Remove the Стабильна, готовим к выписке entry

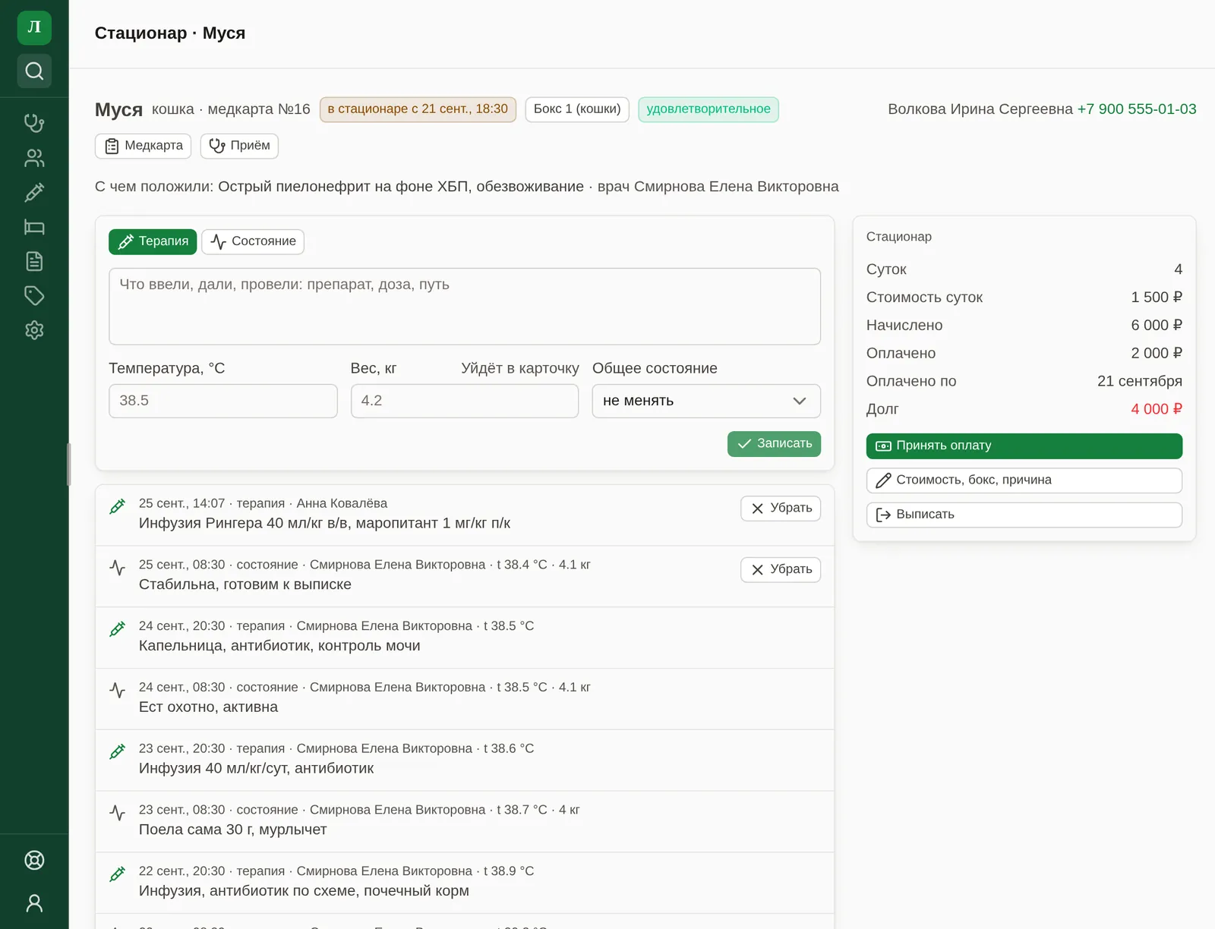[781, 570]
